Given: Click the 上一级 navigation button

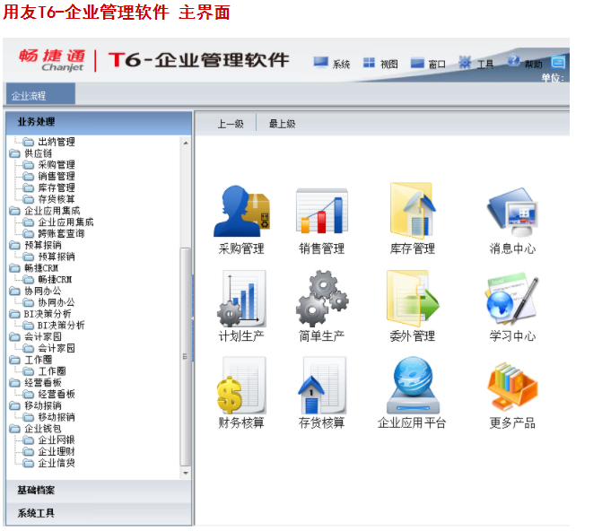Looking at the screenshot, I should click(x=231, y=124).
